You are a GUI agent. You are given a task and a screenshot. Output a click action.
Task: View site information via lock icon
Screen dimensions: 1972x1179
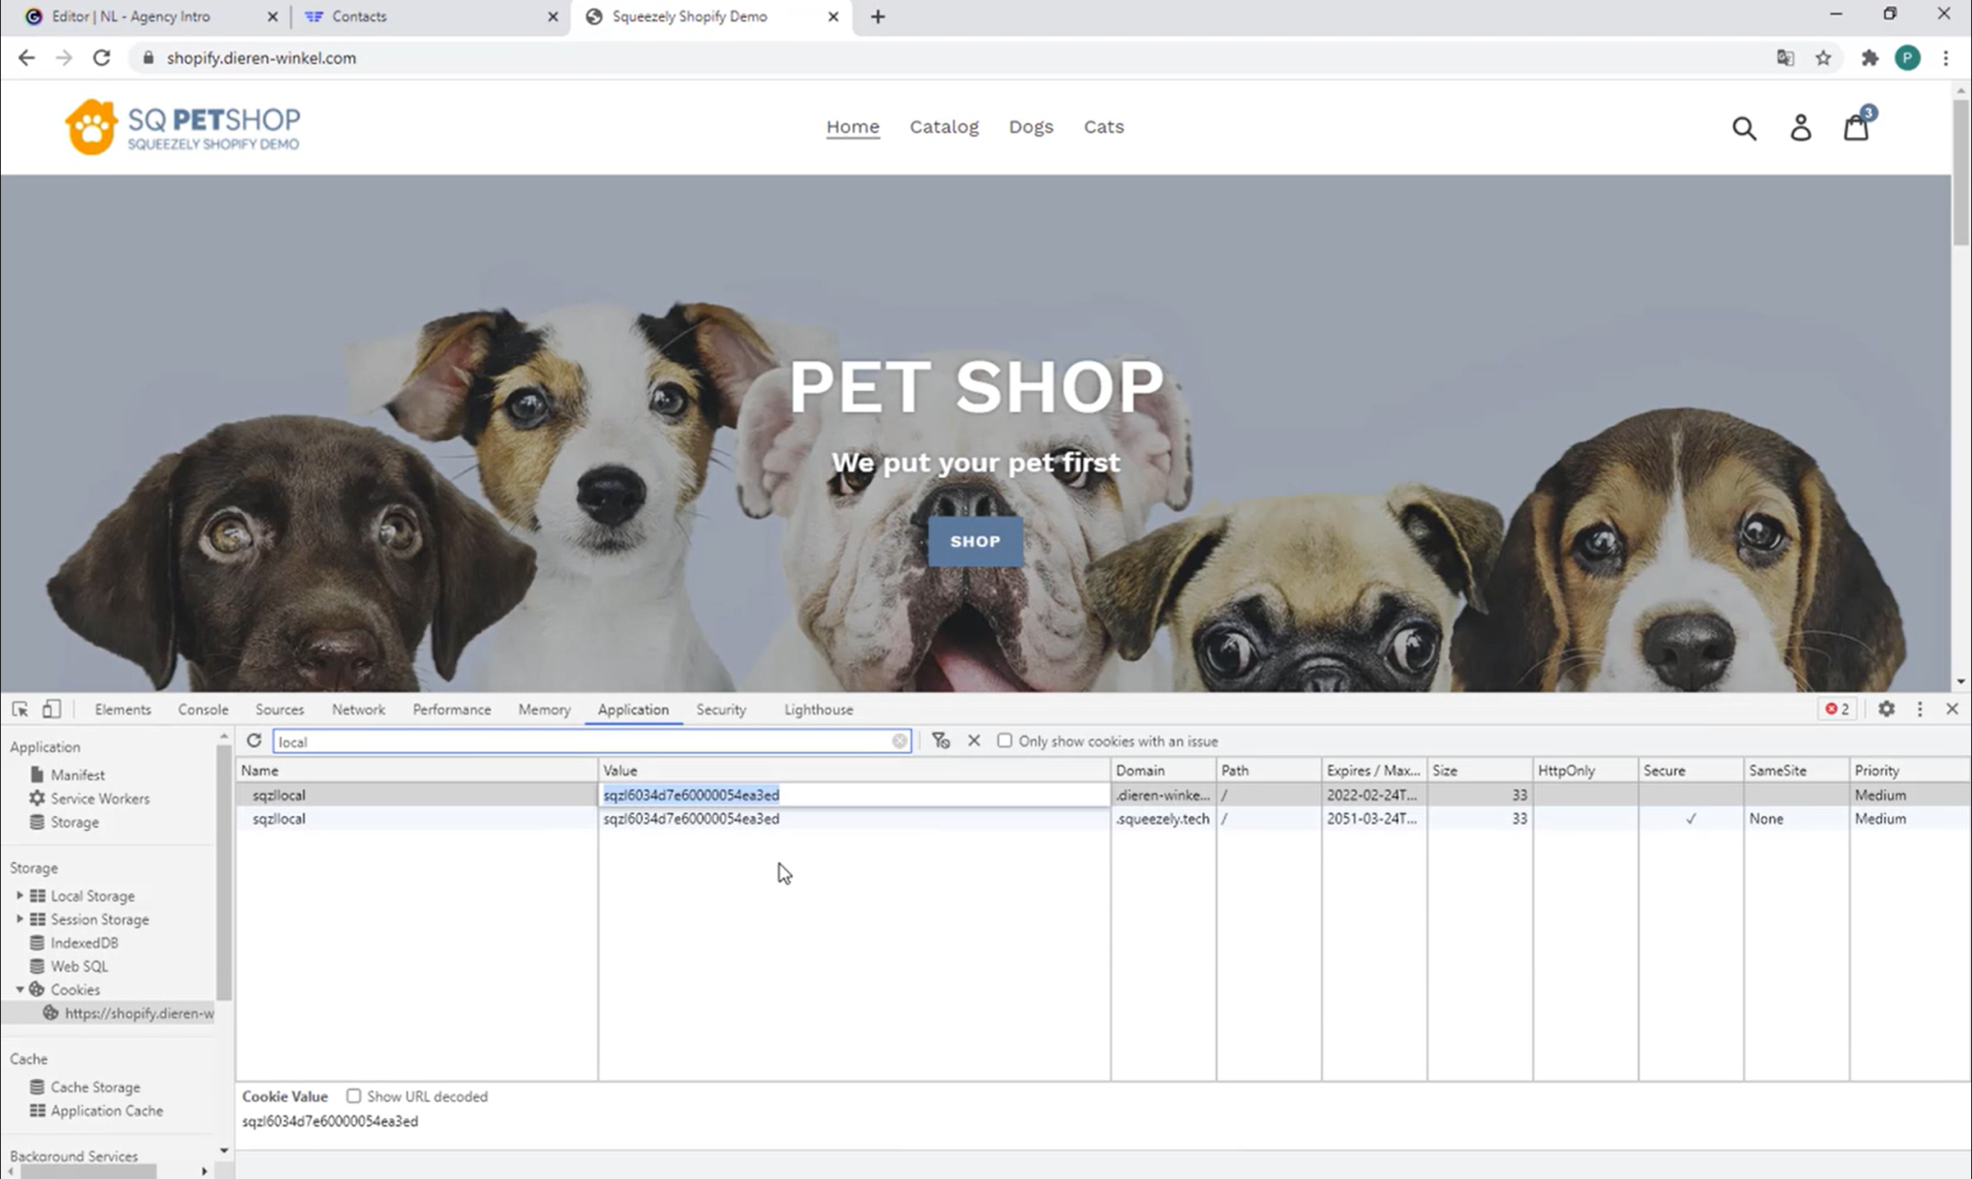[149, 57]
